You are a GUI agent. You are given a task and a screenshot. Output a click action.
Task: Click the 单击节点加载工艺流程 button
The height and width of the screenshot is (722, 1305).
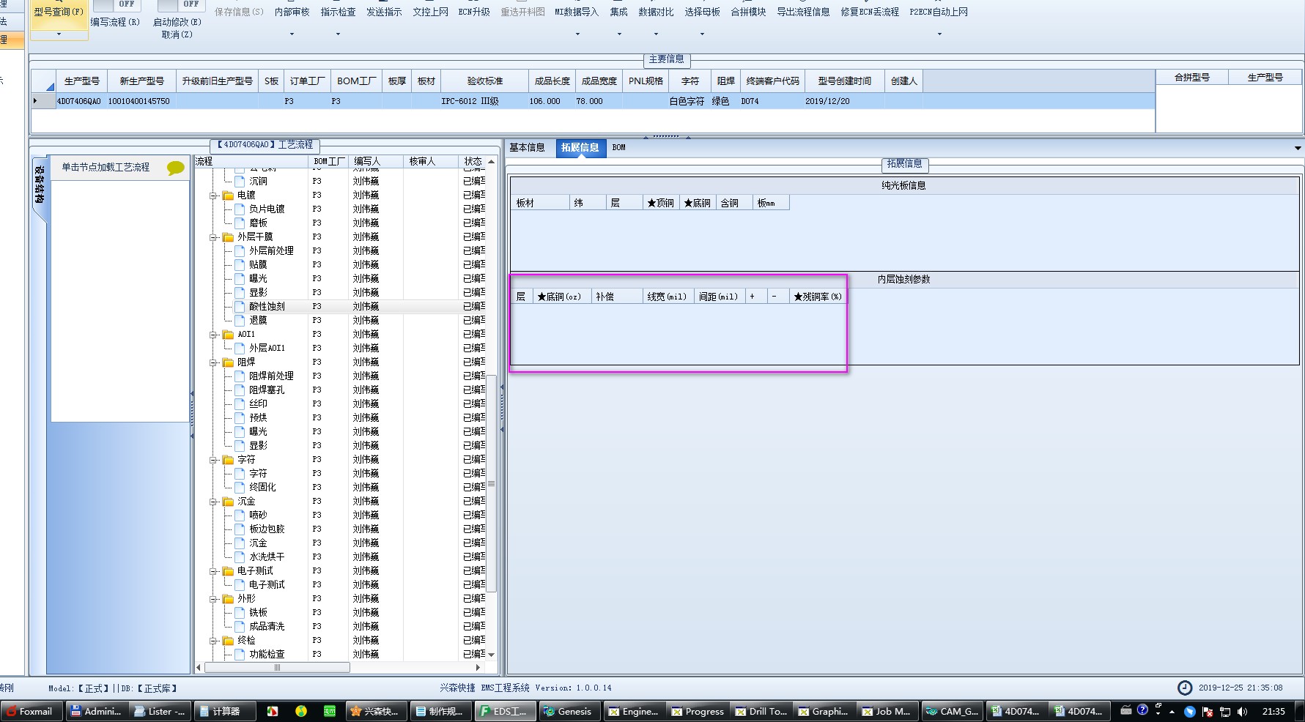pos(121,168)
